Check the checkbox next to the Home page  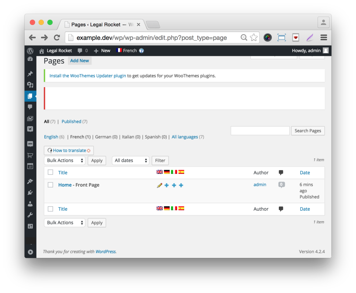click(50, 185)
